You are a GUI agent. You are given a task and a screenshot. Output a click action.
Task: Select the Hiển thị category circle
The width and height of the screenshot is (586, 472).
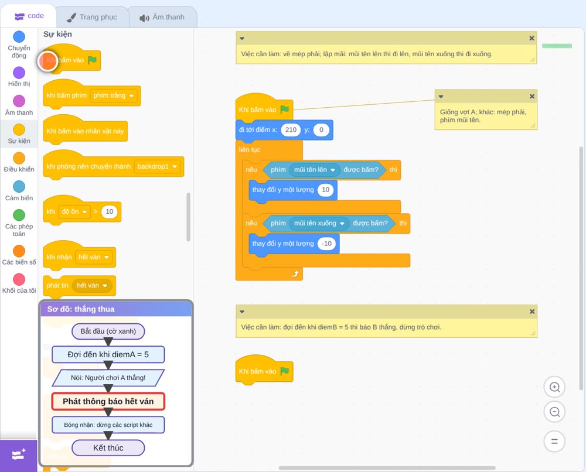tap(19, 73)
